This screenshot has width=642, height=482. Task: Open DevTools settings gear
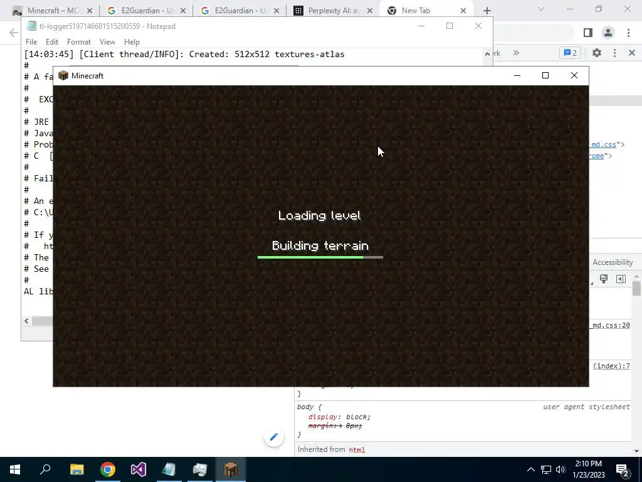pyautogui.click(x=597, y=53)
